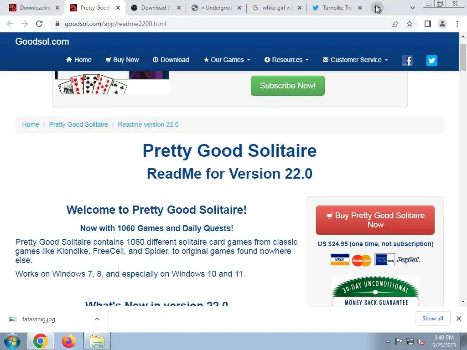The height and width of the screenshot is (350, 467).
Task: Close the Turnpike Troubadours Twitter tab
Action: pyautogui.click(x=360, y=8)
